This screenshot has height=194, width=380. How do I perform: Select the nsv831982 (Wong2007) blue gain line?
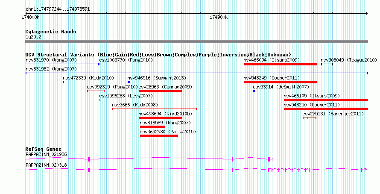click(x=197, y=73)
